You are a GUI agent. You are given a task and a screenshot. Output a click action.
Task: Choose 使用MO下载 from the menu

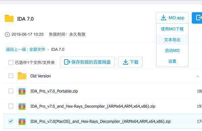(x=172, y=29)
